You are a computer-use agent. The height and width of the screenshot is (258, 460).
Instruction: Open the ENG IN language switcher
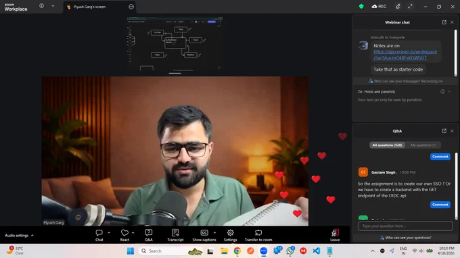tap(403, 251)
